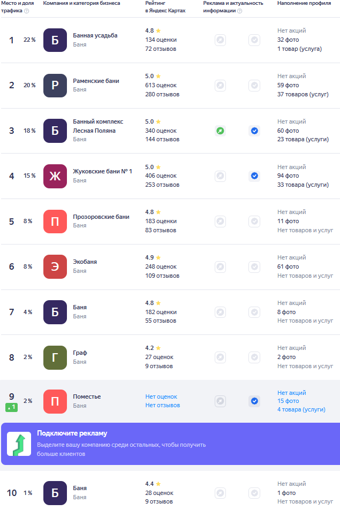Viewport: 340px width, 511px height.
Task: Click the help icon next to трафика header
Action: click(x=26, y=11)
